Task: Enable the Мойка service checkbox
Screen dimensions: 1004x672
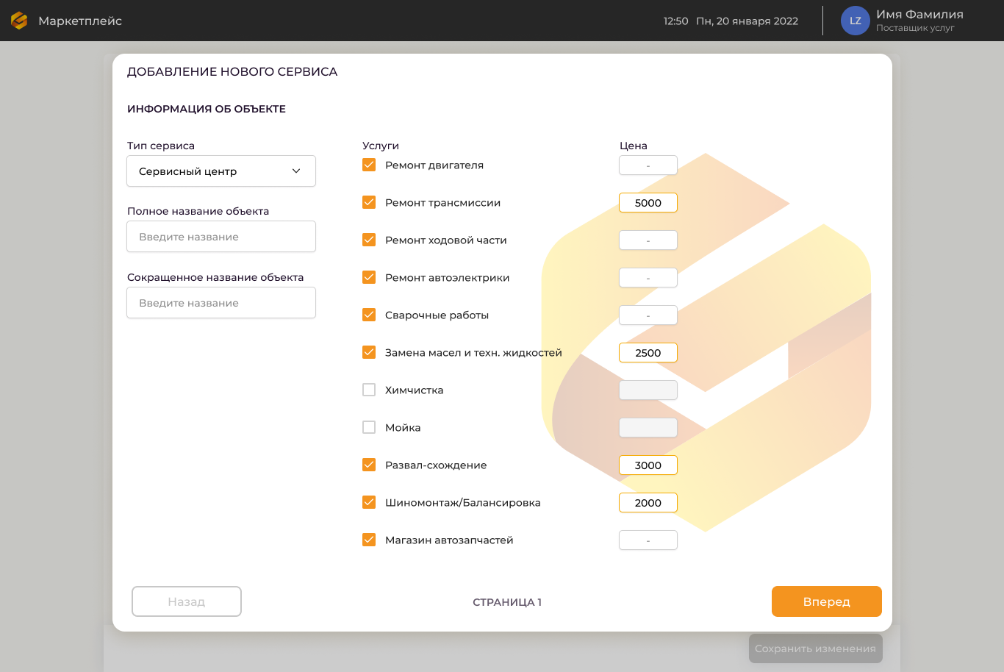Action: tap(369, 428)
